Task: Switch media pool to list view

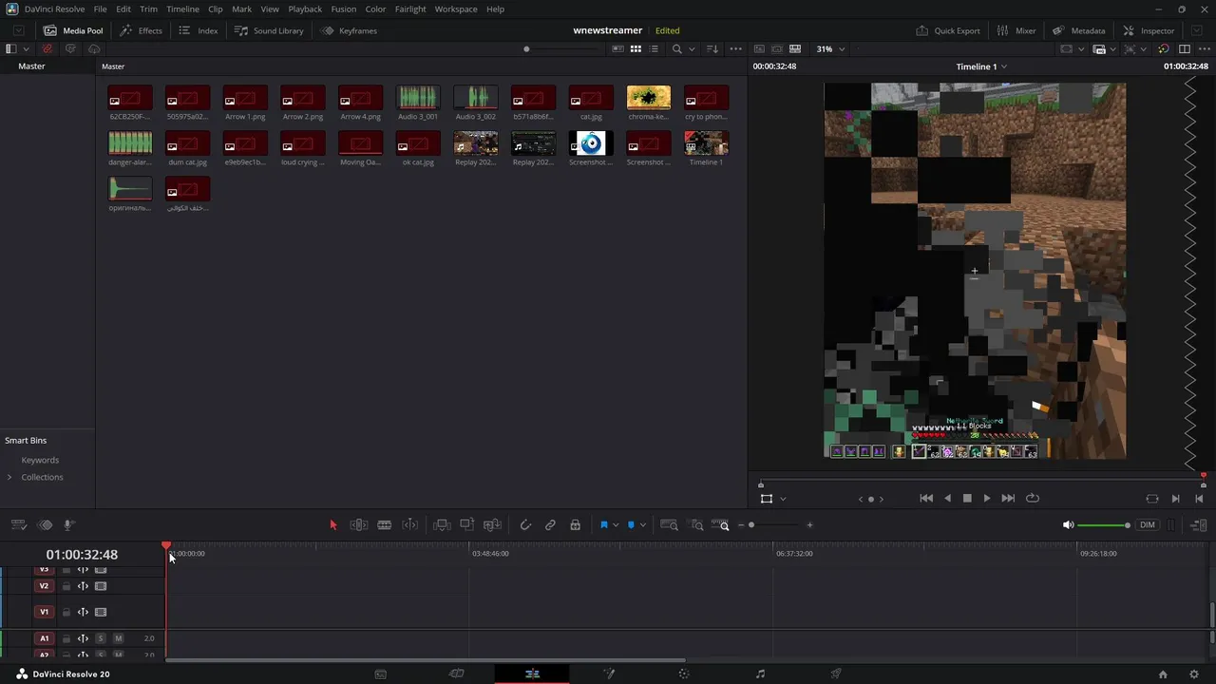Action: point(654,48)
